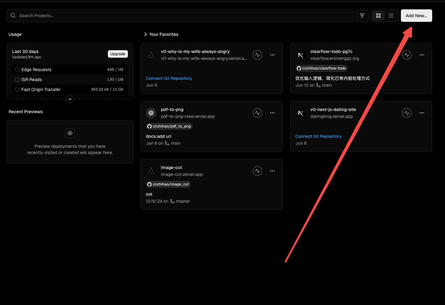Open the Add New dropdown
Image resolution: width=445 pixels, height=305 pixels.
pyautogui.click(x=416, y=16)
